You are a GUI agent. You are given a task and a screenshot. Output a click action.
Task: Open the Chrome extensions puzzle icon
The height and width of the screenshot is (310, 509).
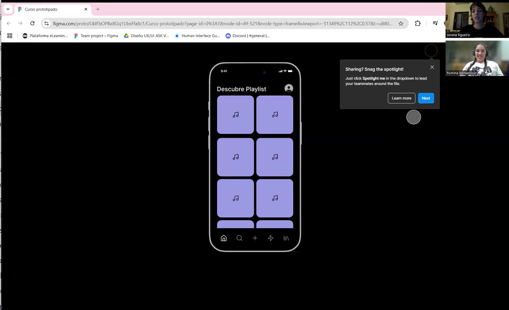click(x=418, y=24)
